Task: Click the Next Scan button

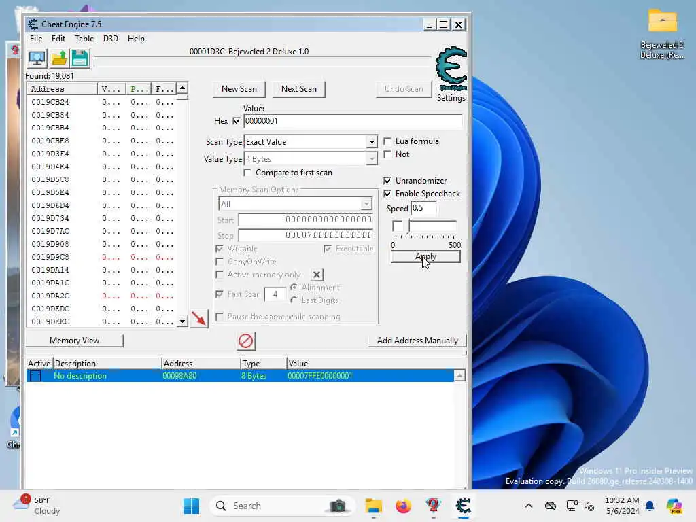Action: (x=299, y=89)
